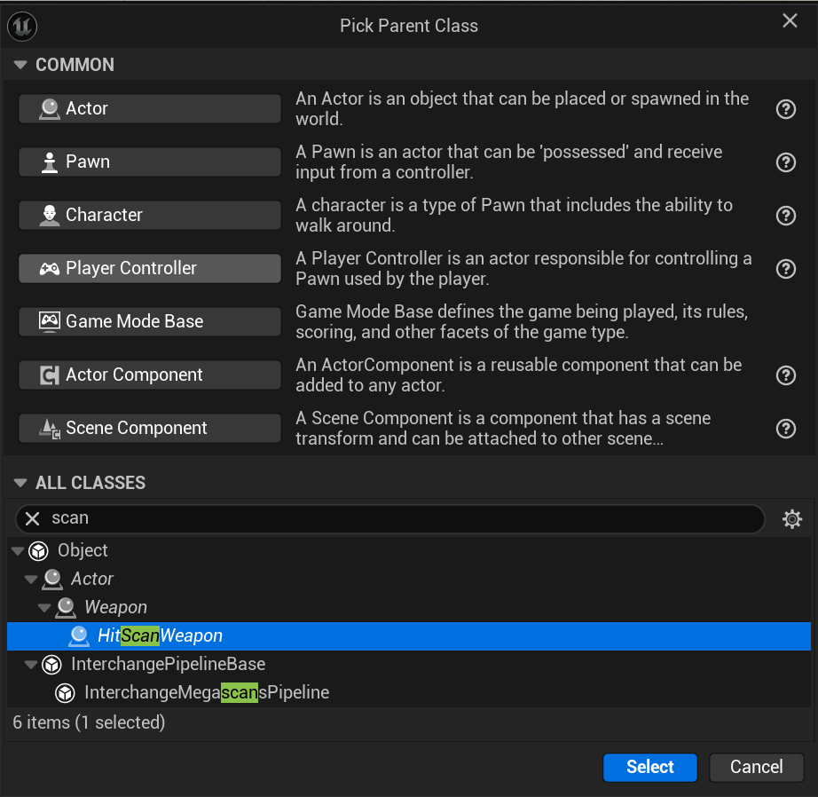Collapse the ALL CLASSES section
818x797 pixels.
(x=21, y=483)
